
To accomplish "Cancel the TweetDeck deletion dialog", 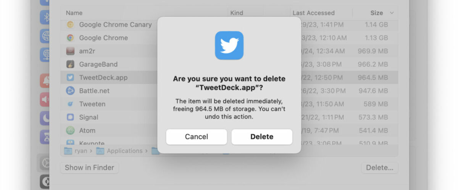I will [197, 137].
